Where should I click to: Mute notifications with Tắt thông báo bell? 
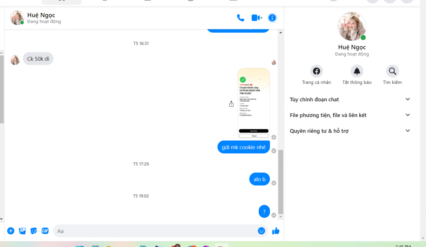pos(357,71)
